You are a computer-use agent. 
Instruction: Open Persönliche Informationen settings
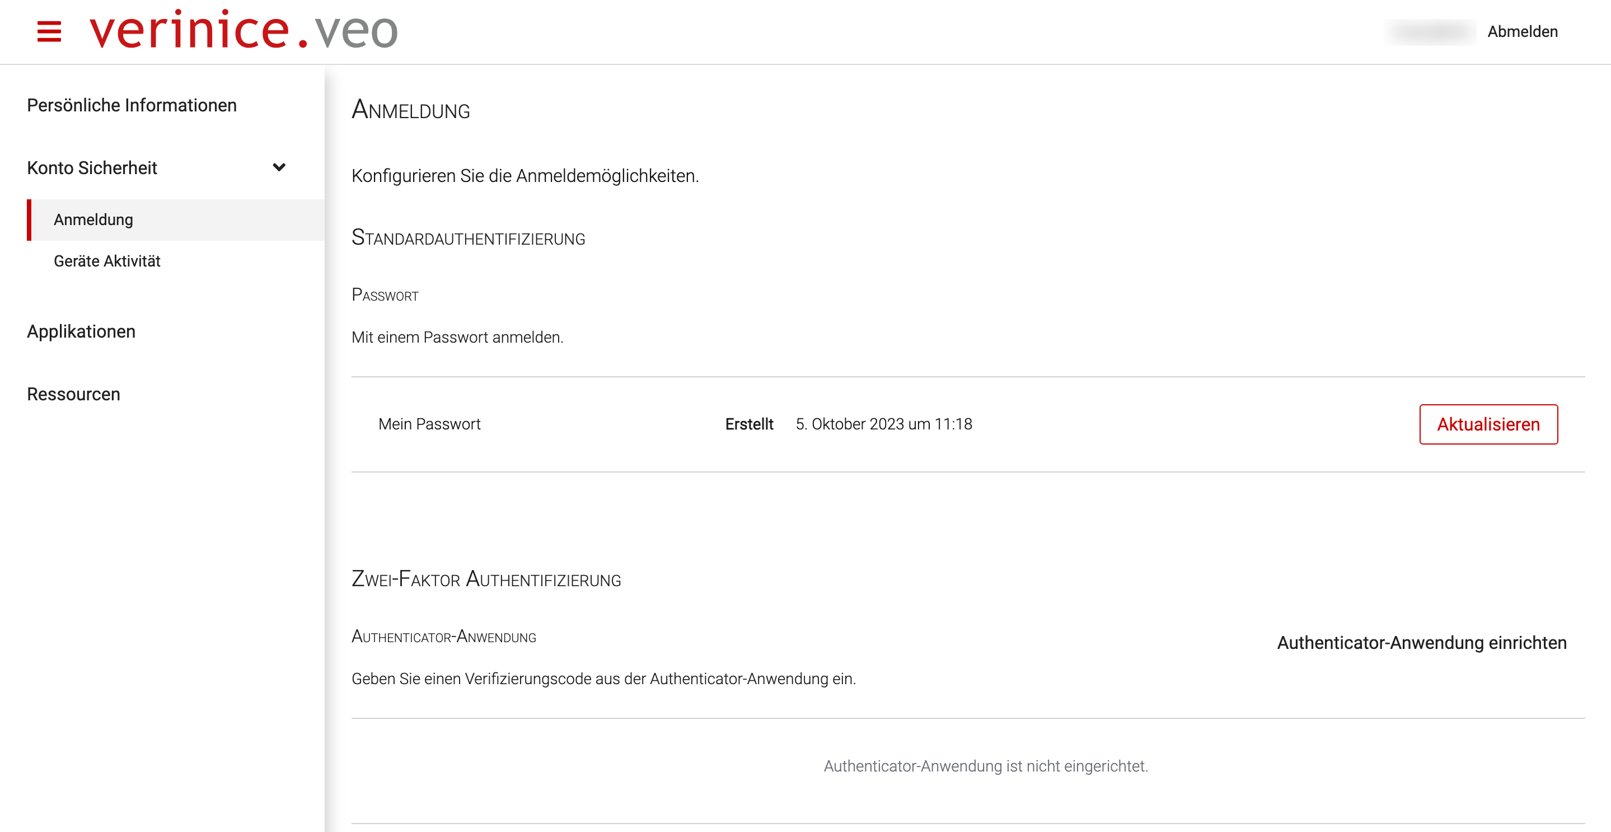(132, 105)
